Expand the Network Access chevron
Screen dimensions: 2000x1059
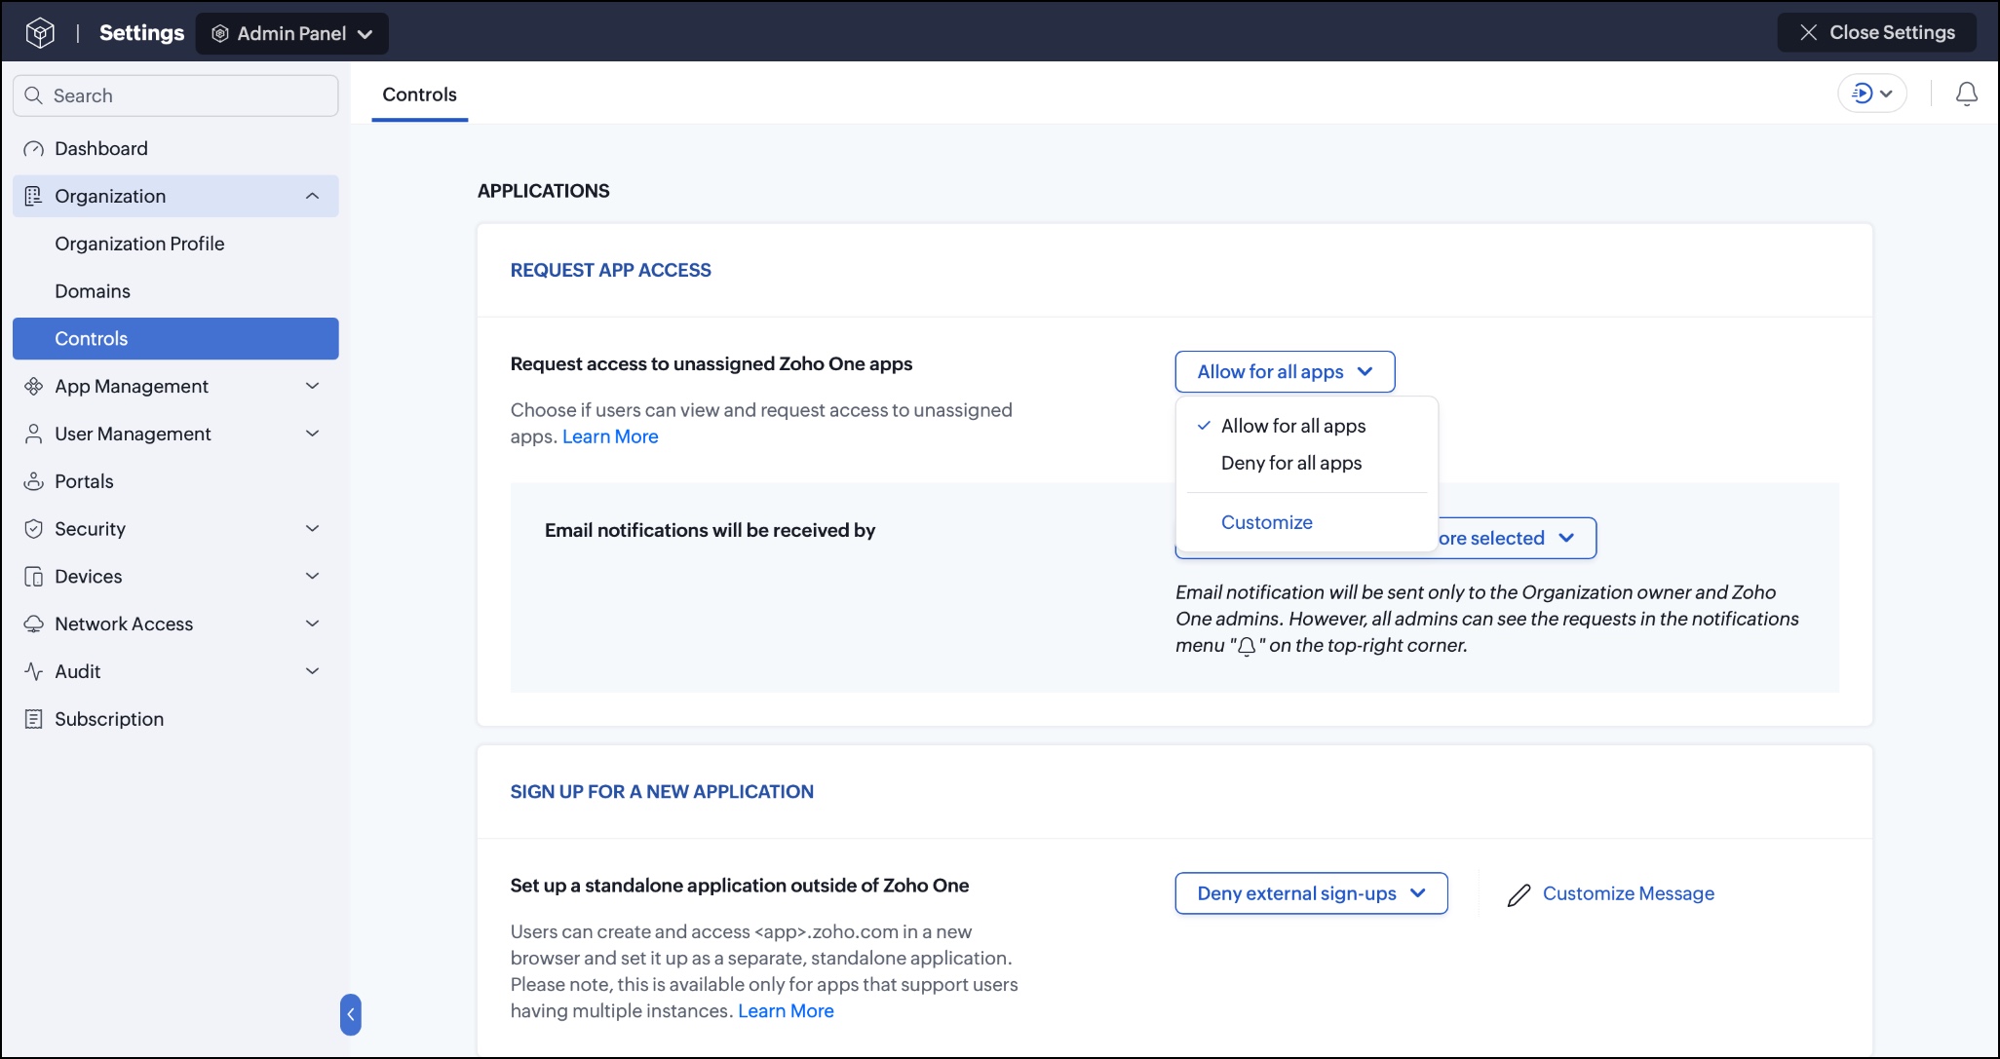[x=312, y=624]
